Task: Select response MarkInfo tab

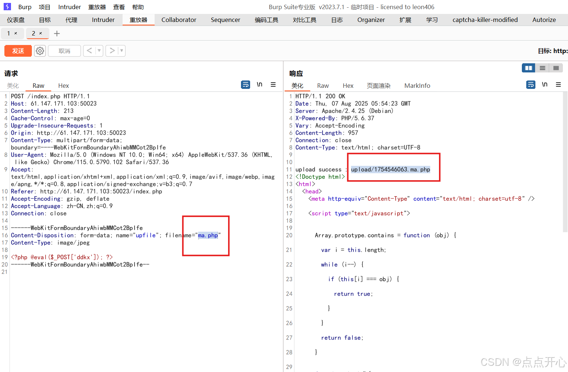Action: click(417, 86)
